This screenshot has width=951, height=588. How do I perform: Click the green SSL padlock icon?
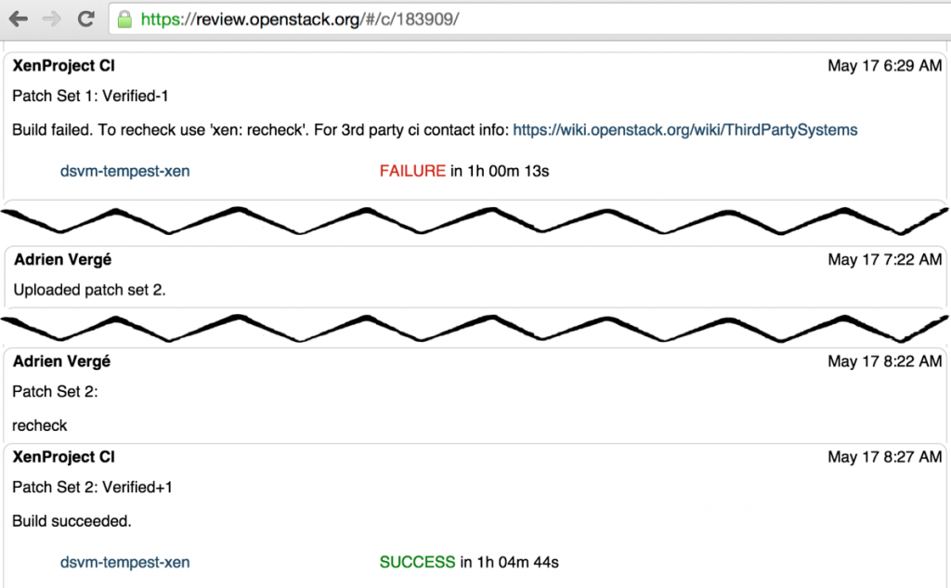coord(124,19)
